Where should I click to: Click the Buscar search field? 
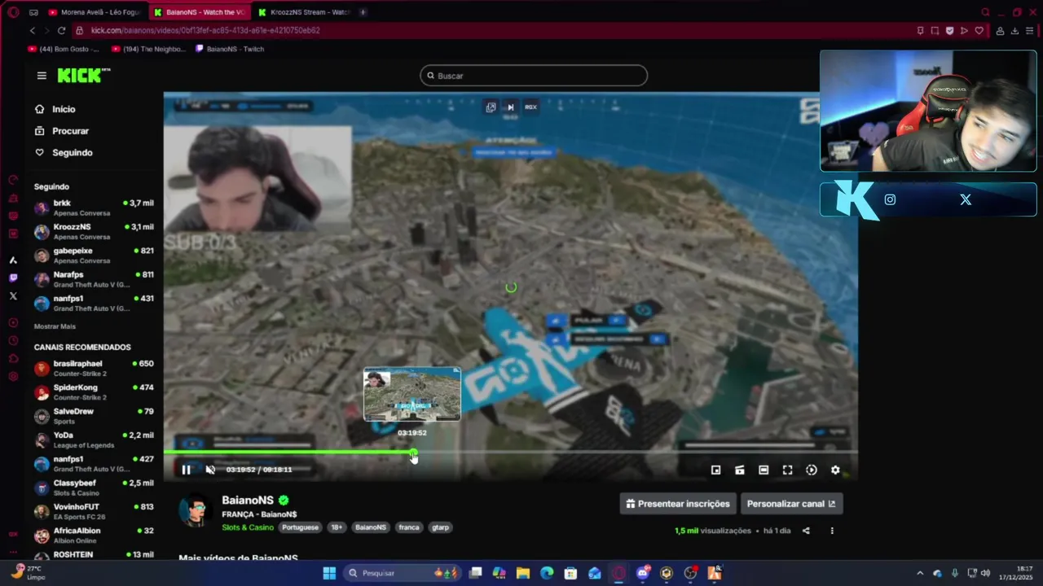(534, 76)
